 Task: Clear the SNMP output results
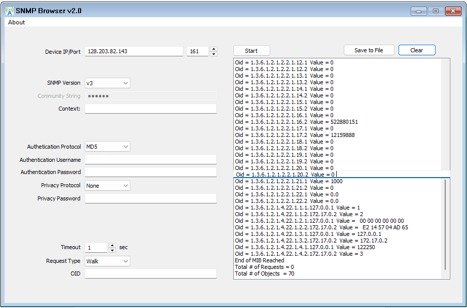point(417,50)
